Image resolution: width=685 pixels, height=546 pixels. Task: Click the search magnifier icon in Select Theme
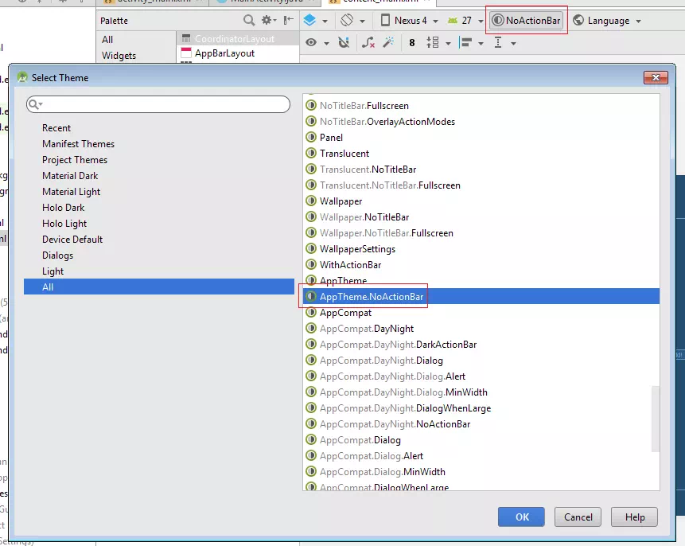click(34, 104)
